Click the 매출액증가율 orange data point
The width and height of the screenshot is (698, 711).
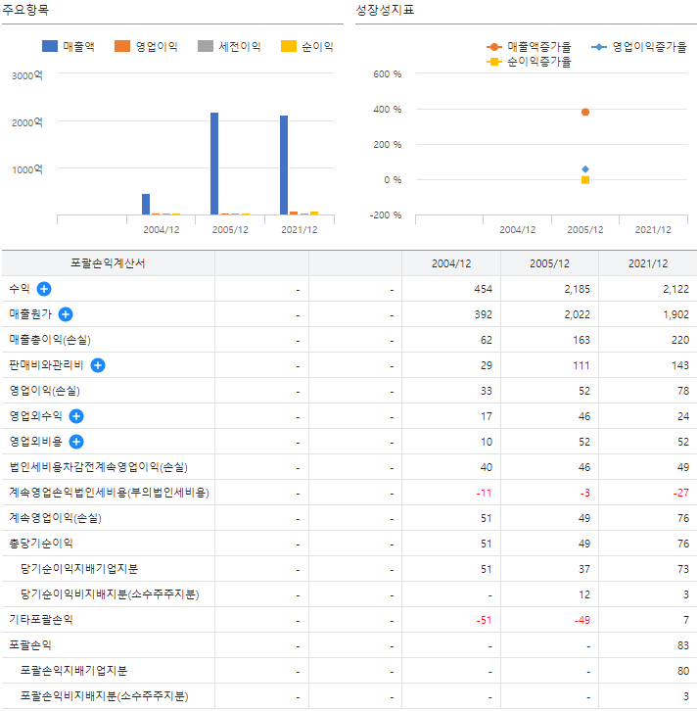tap(585, 112)
